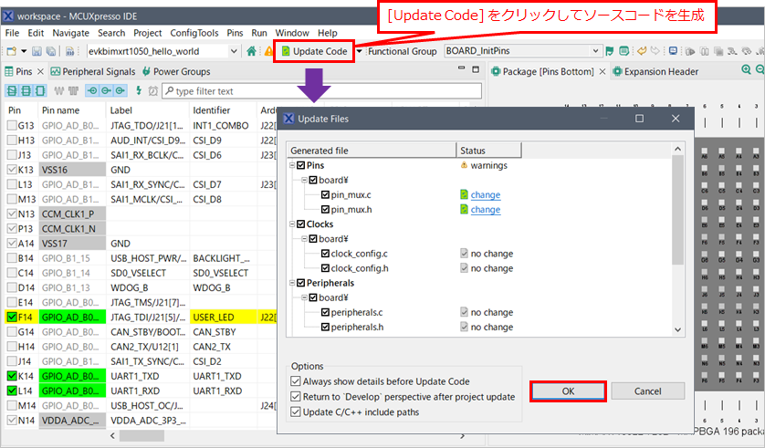Uncheck the Pins group in Update Files
This screenshot has height=448, width=765.
301,165
